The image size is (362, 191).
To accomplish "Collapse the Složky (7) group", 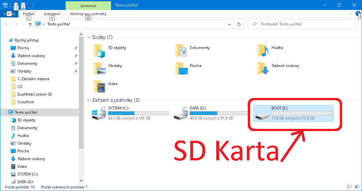I will pyautogui.click(x=89, y=37).
